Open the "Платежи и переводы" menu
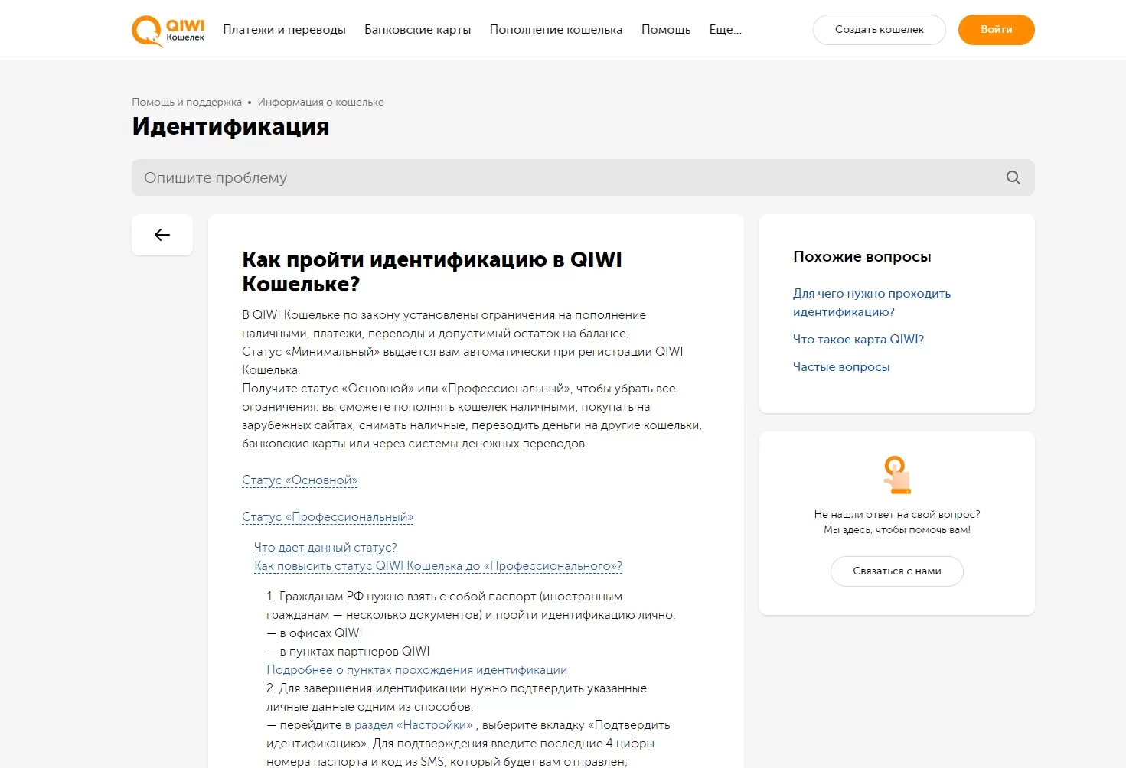 tap(284, 29)
